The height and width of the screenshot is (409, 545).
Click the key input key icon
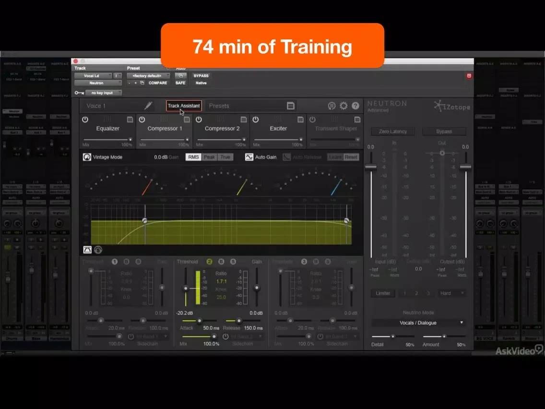79,93
